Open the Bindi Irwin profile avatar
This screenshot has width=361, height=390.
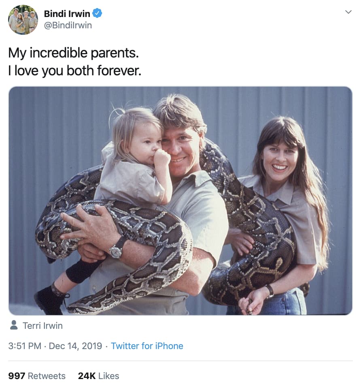[23, 19]
